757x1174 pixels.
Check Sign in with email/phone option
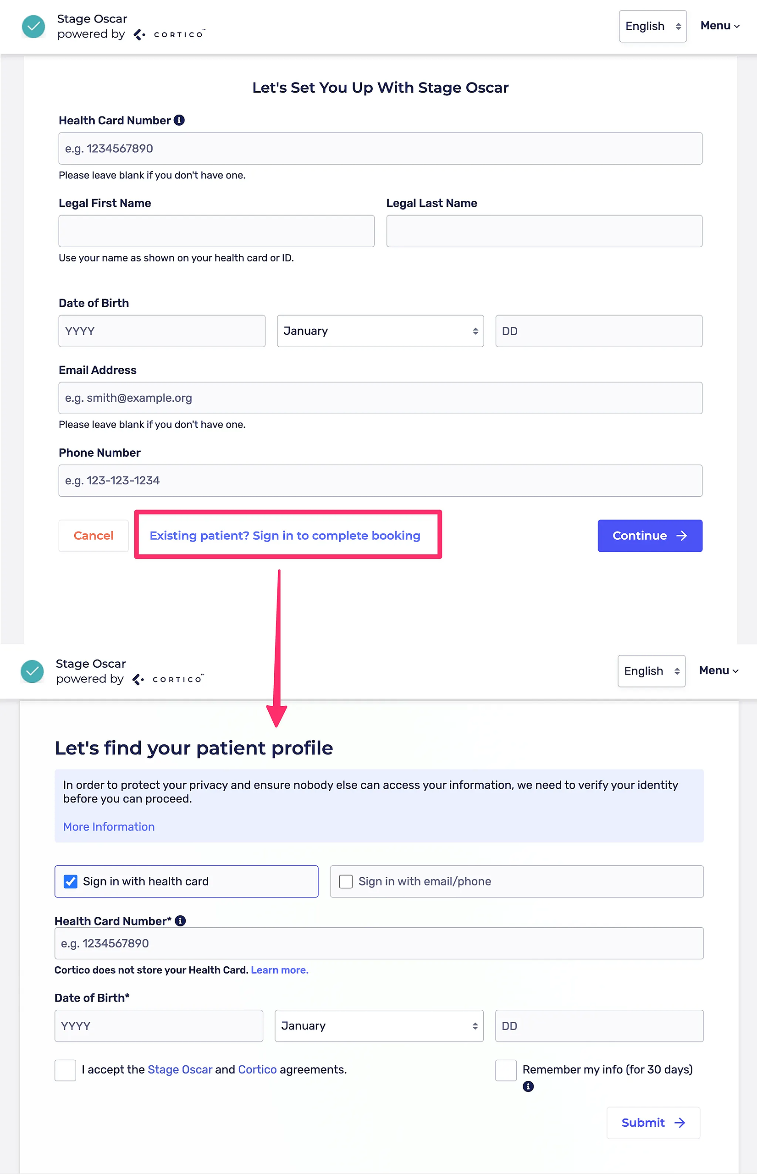(x=346, y=881)
